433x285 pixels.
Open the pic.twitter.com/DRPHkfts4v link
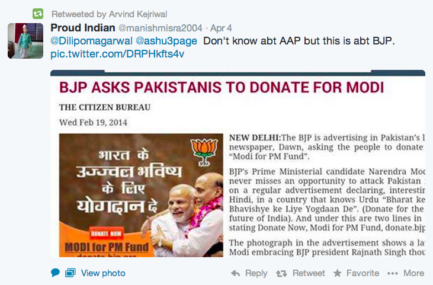[117, 54]
